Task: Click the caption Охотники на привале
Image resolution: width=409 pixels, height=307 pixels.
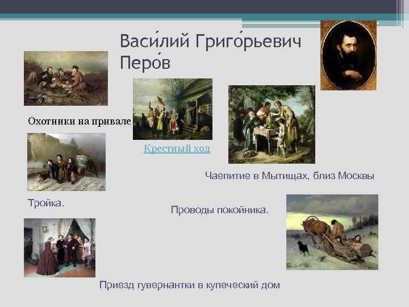Action: pos(80,121)
